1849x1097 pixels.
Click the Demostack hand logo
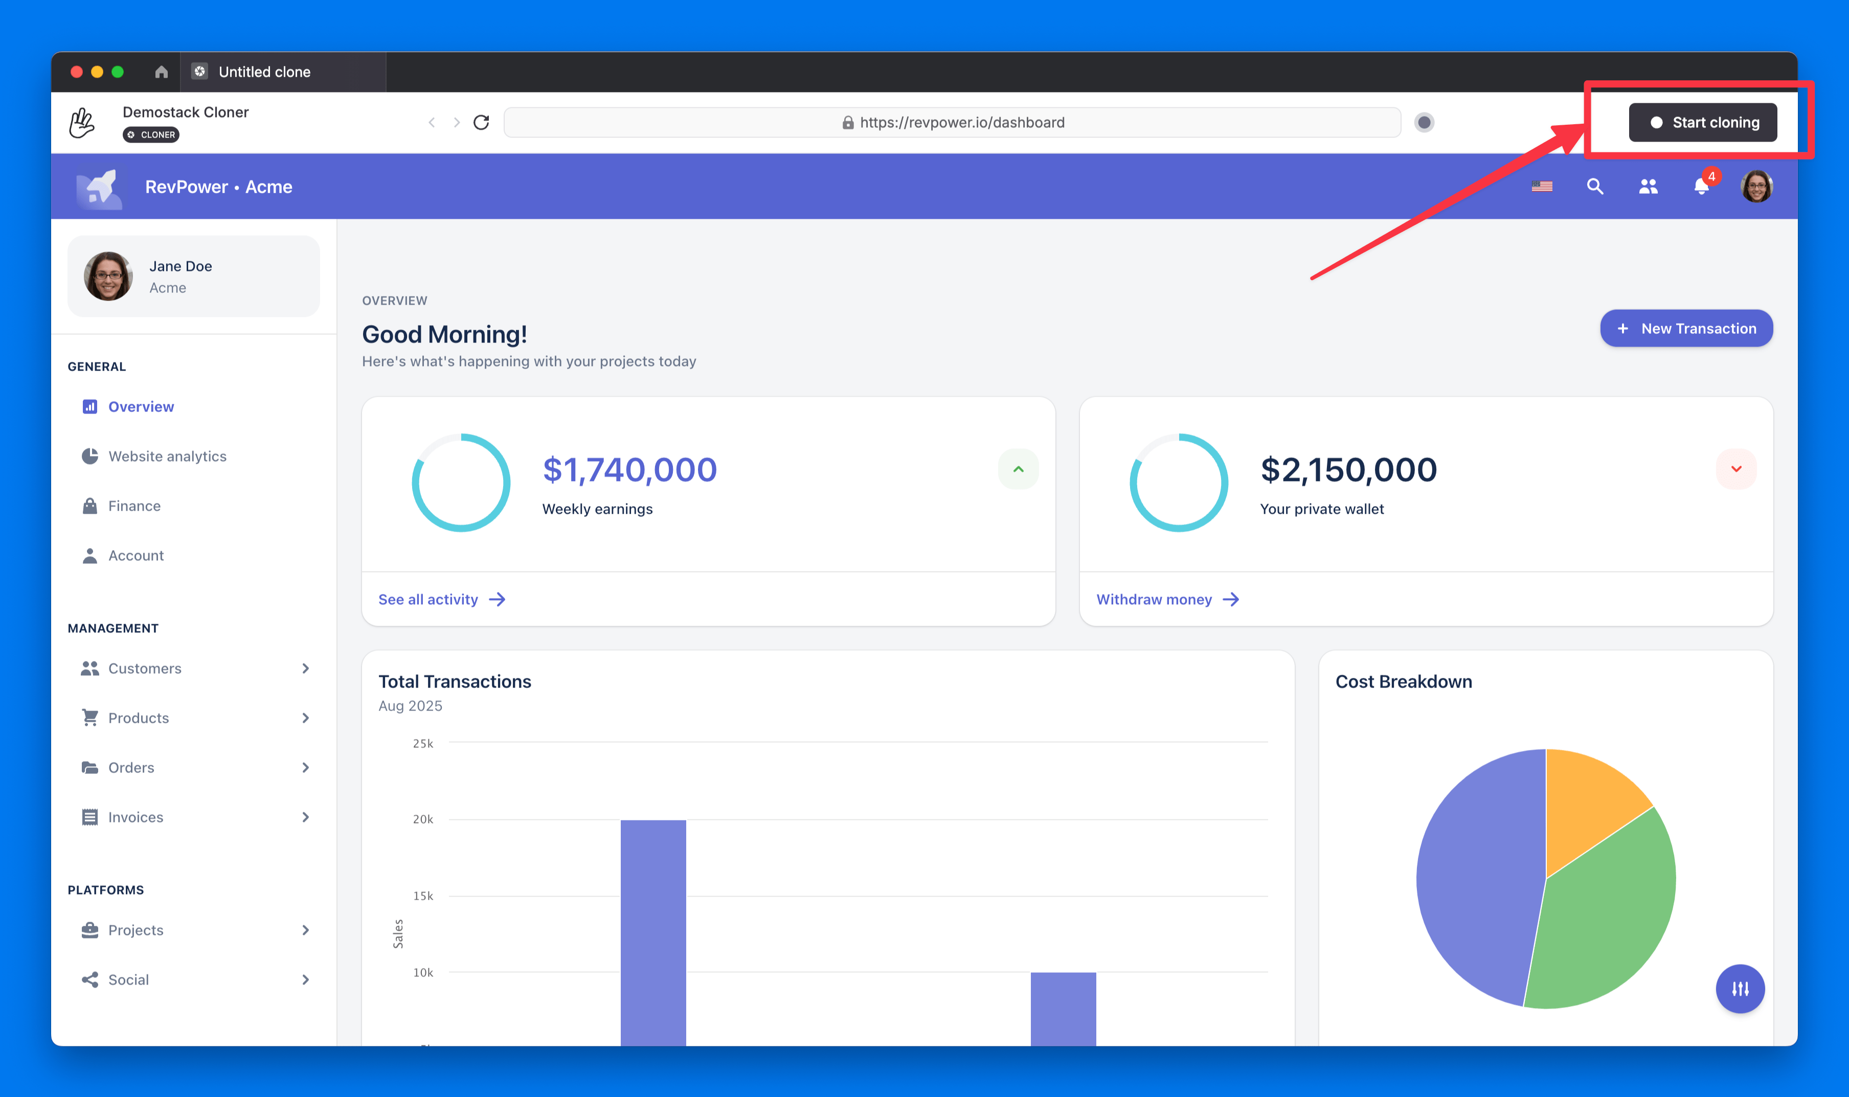(82, 123)
